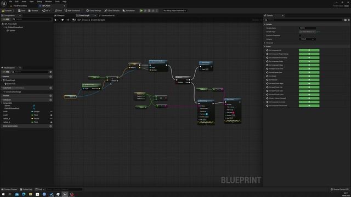
Task: Add On Component Begin Overlap event
Action: coord(309,54)
